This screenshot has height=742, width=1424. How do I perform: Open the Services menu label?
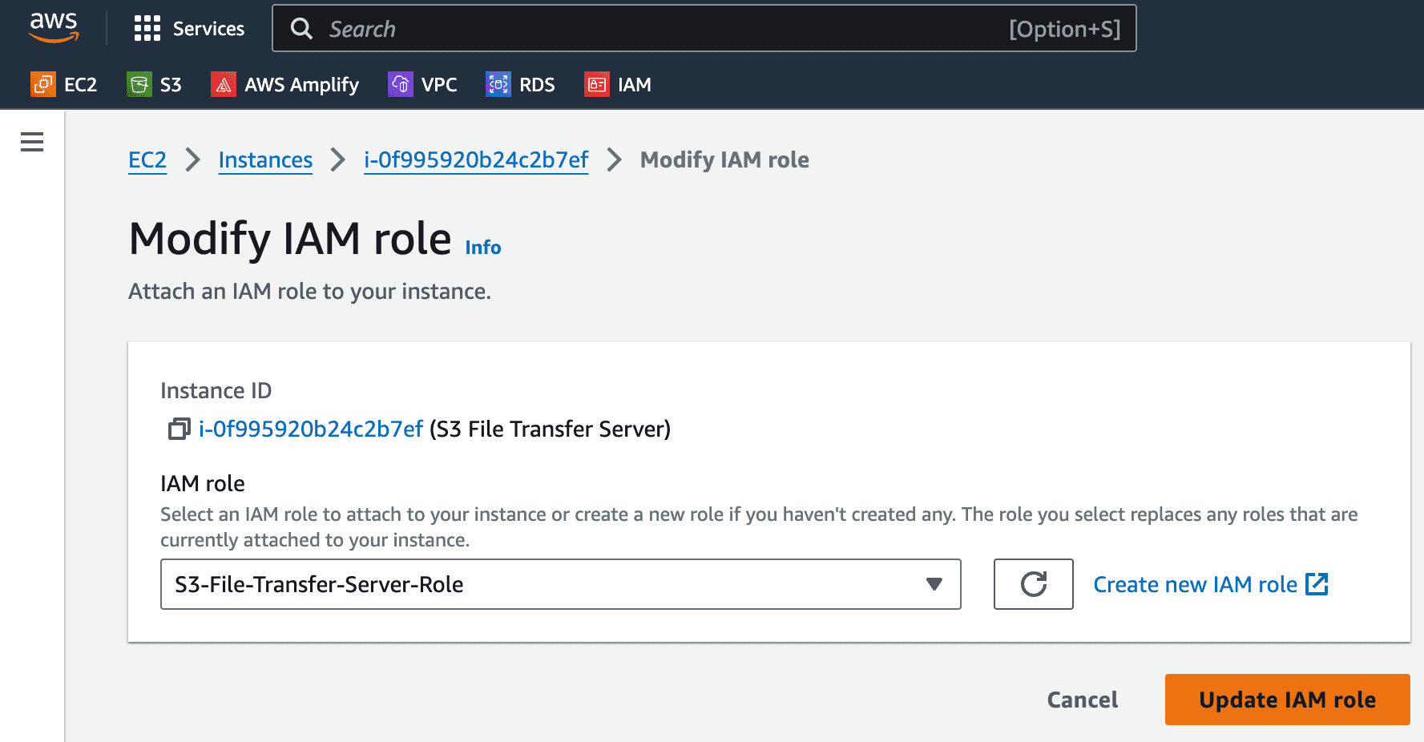(x=208, y=29)
